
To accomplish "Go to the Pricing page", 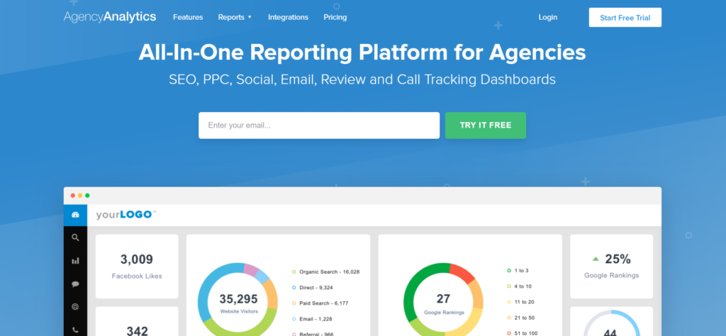I will point(335,17).
